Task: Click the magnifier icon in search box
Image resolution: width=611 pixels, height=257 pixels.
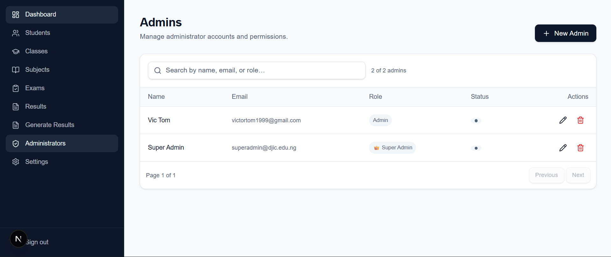Action: pyautogui.click(x=158, y=71)
